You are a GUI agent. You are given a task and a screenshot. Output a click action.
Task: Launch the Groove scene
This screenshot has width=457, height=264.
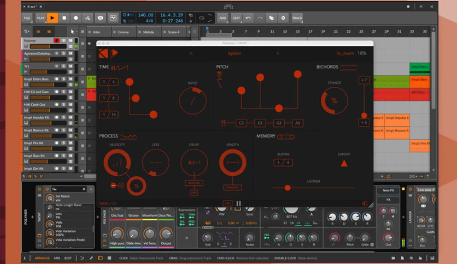coord(115,32)
